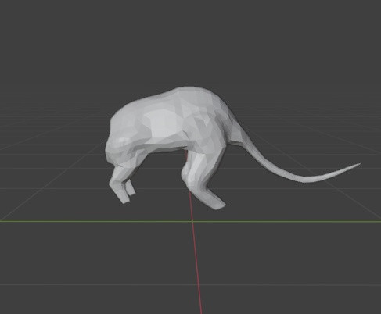Click the green Y axis line right of origin

pyautogui.click(x=287, y=222)
